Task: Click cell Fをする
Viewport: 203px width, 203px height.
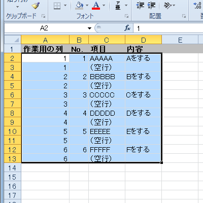Action: [x=144, y=150]
